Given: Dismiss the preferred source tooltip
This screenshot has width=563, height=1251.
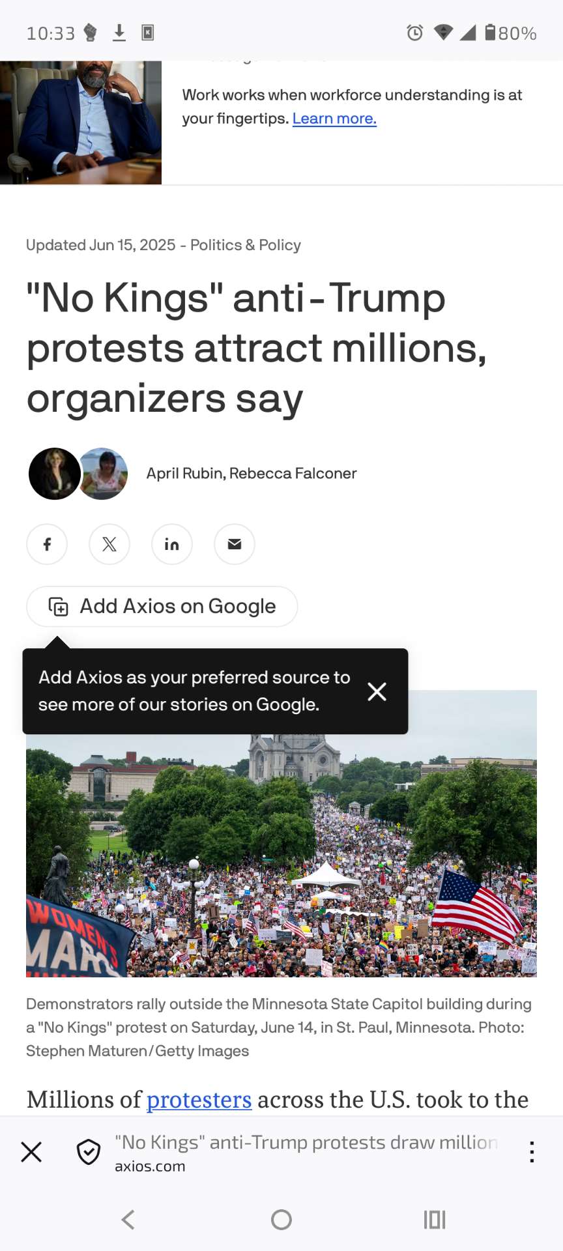Looking at the screenshot, I should tap(377, 691).
